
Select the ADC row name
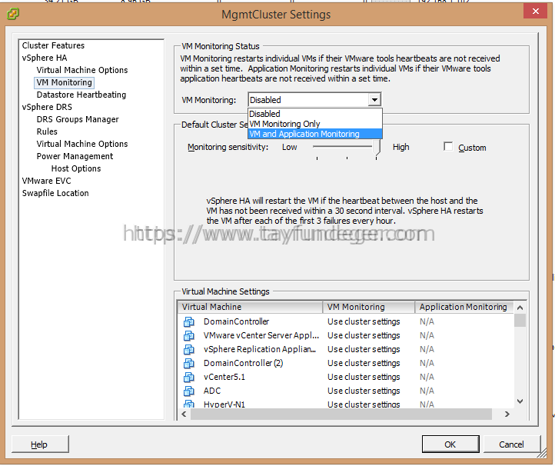pyautogui.click(x=212, y=391)
